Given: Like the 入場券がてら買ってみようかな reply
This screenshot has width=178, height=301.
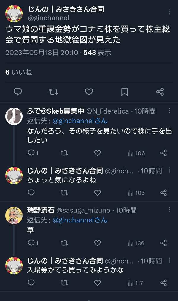Looking at the screenshot, I should pyautogui.click(x=97, y=283).
